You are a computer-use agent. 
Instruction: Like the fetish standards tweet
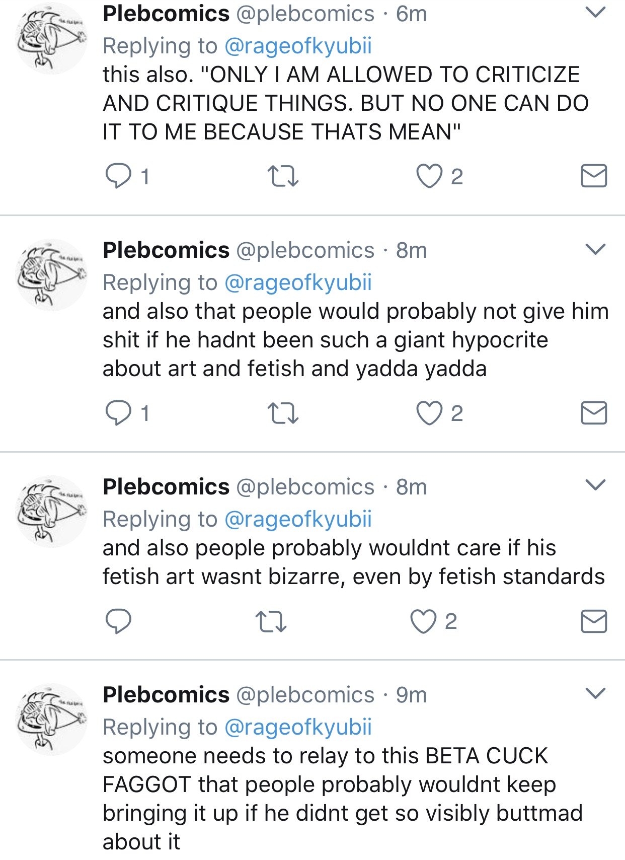coord(423,621)
